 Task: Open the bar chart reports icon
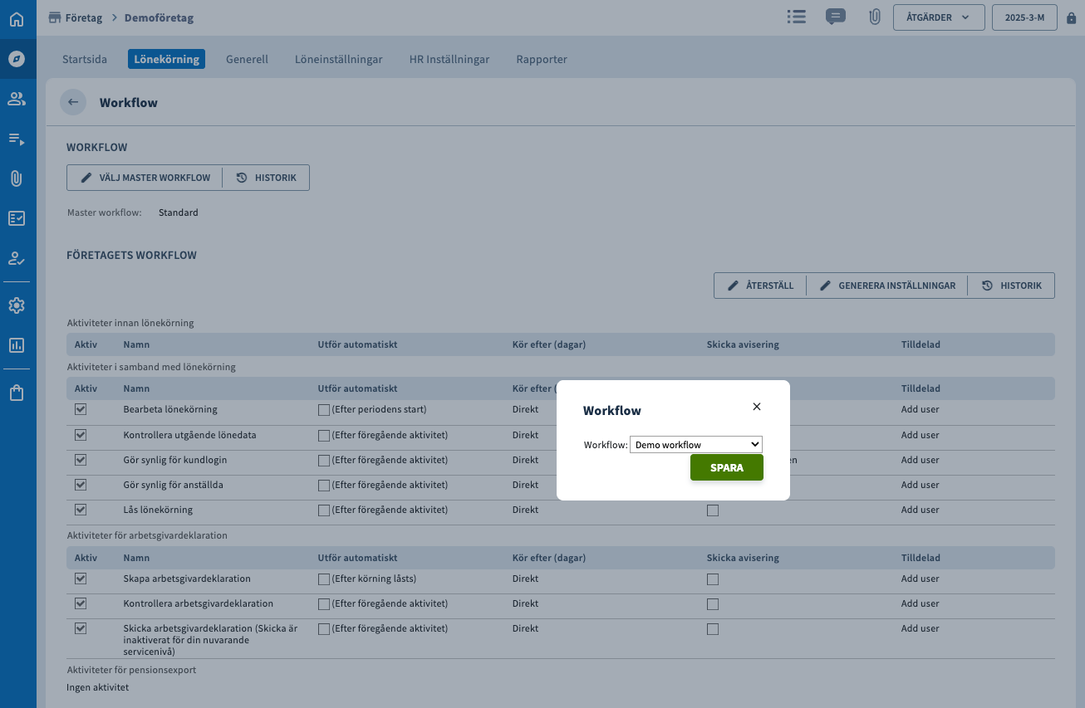(x=17, y=345)
